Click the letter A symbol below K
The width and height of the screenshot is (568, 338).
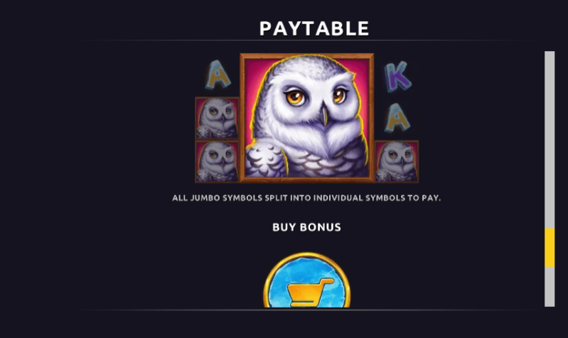(x=397, y=118)
